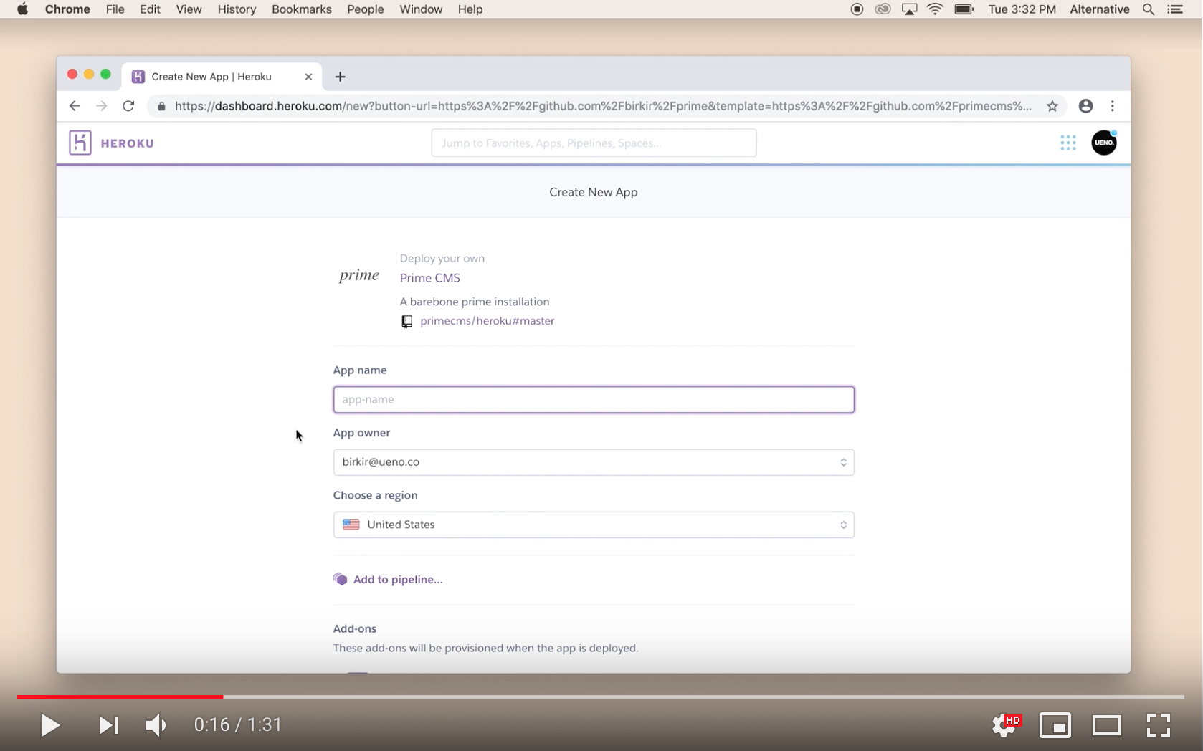Viewport: 1203px width, 751px height.
Task: Open primecms/heroku#master repository link
Action: (487, 321)
